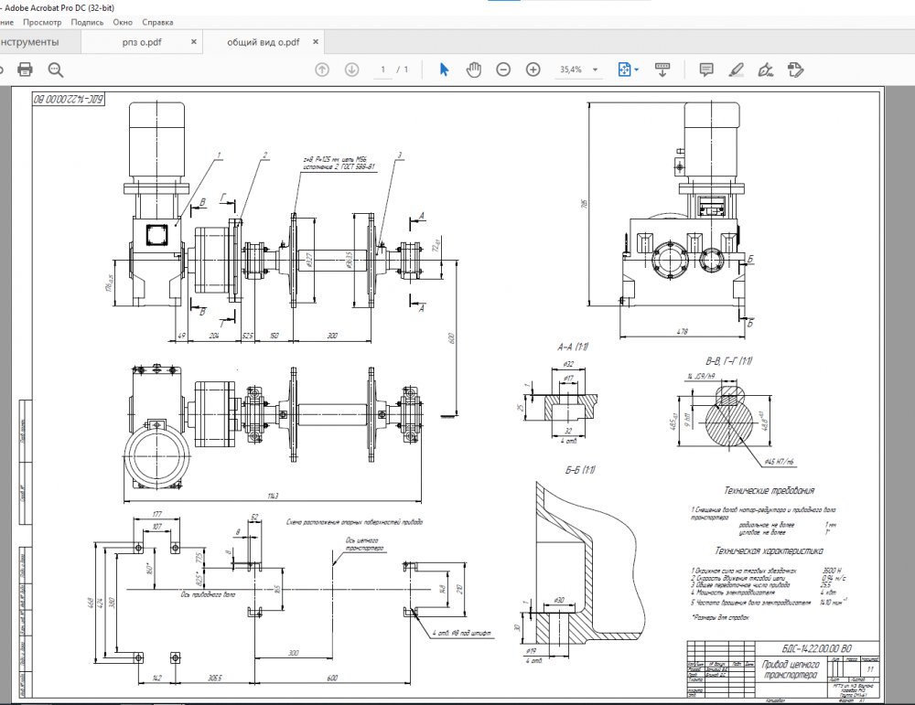Select the Highlight text tool
The width and height of the screenshot is (915, 705).
click(736, 69)
